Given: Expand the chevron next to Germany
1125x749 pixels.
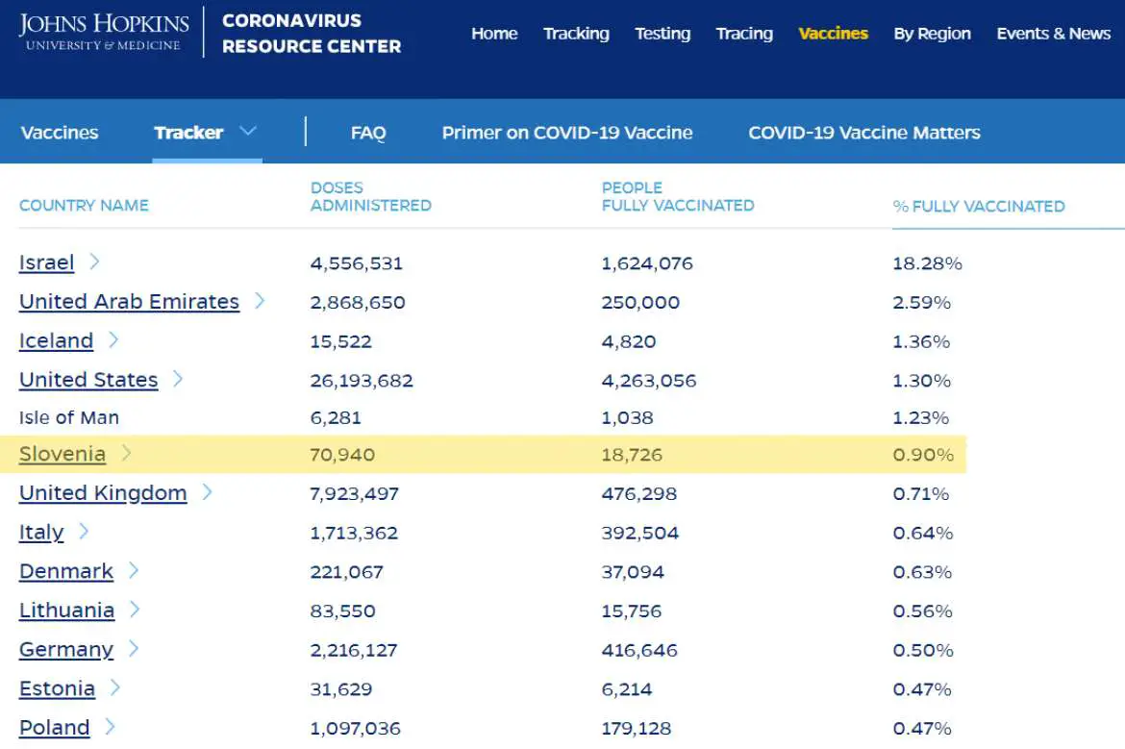Looking at the screenshot, I should 134,649.
